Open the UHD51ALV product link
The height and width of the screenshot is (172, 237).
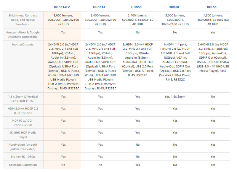click(63, 7)
